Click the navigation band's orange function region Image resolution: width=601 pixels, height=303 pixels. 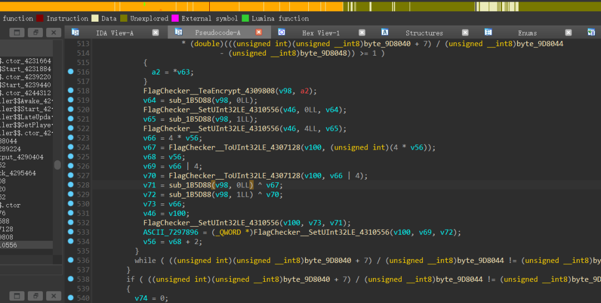point(171,7)
